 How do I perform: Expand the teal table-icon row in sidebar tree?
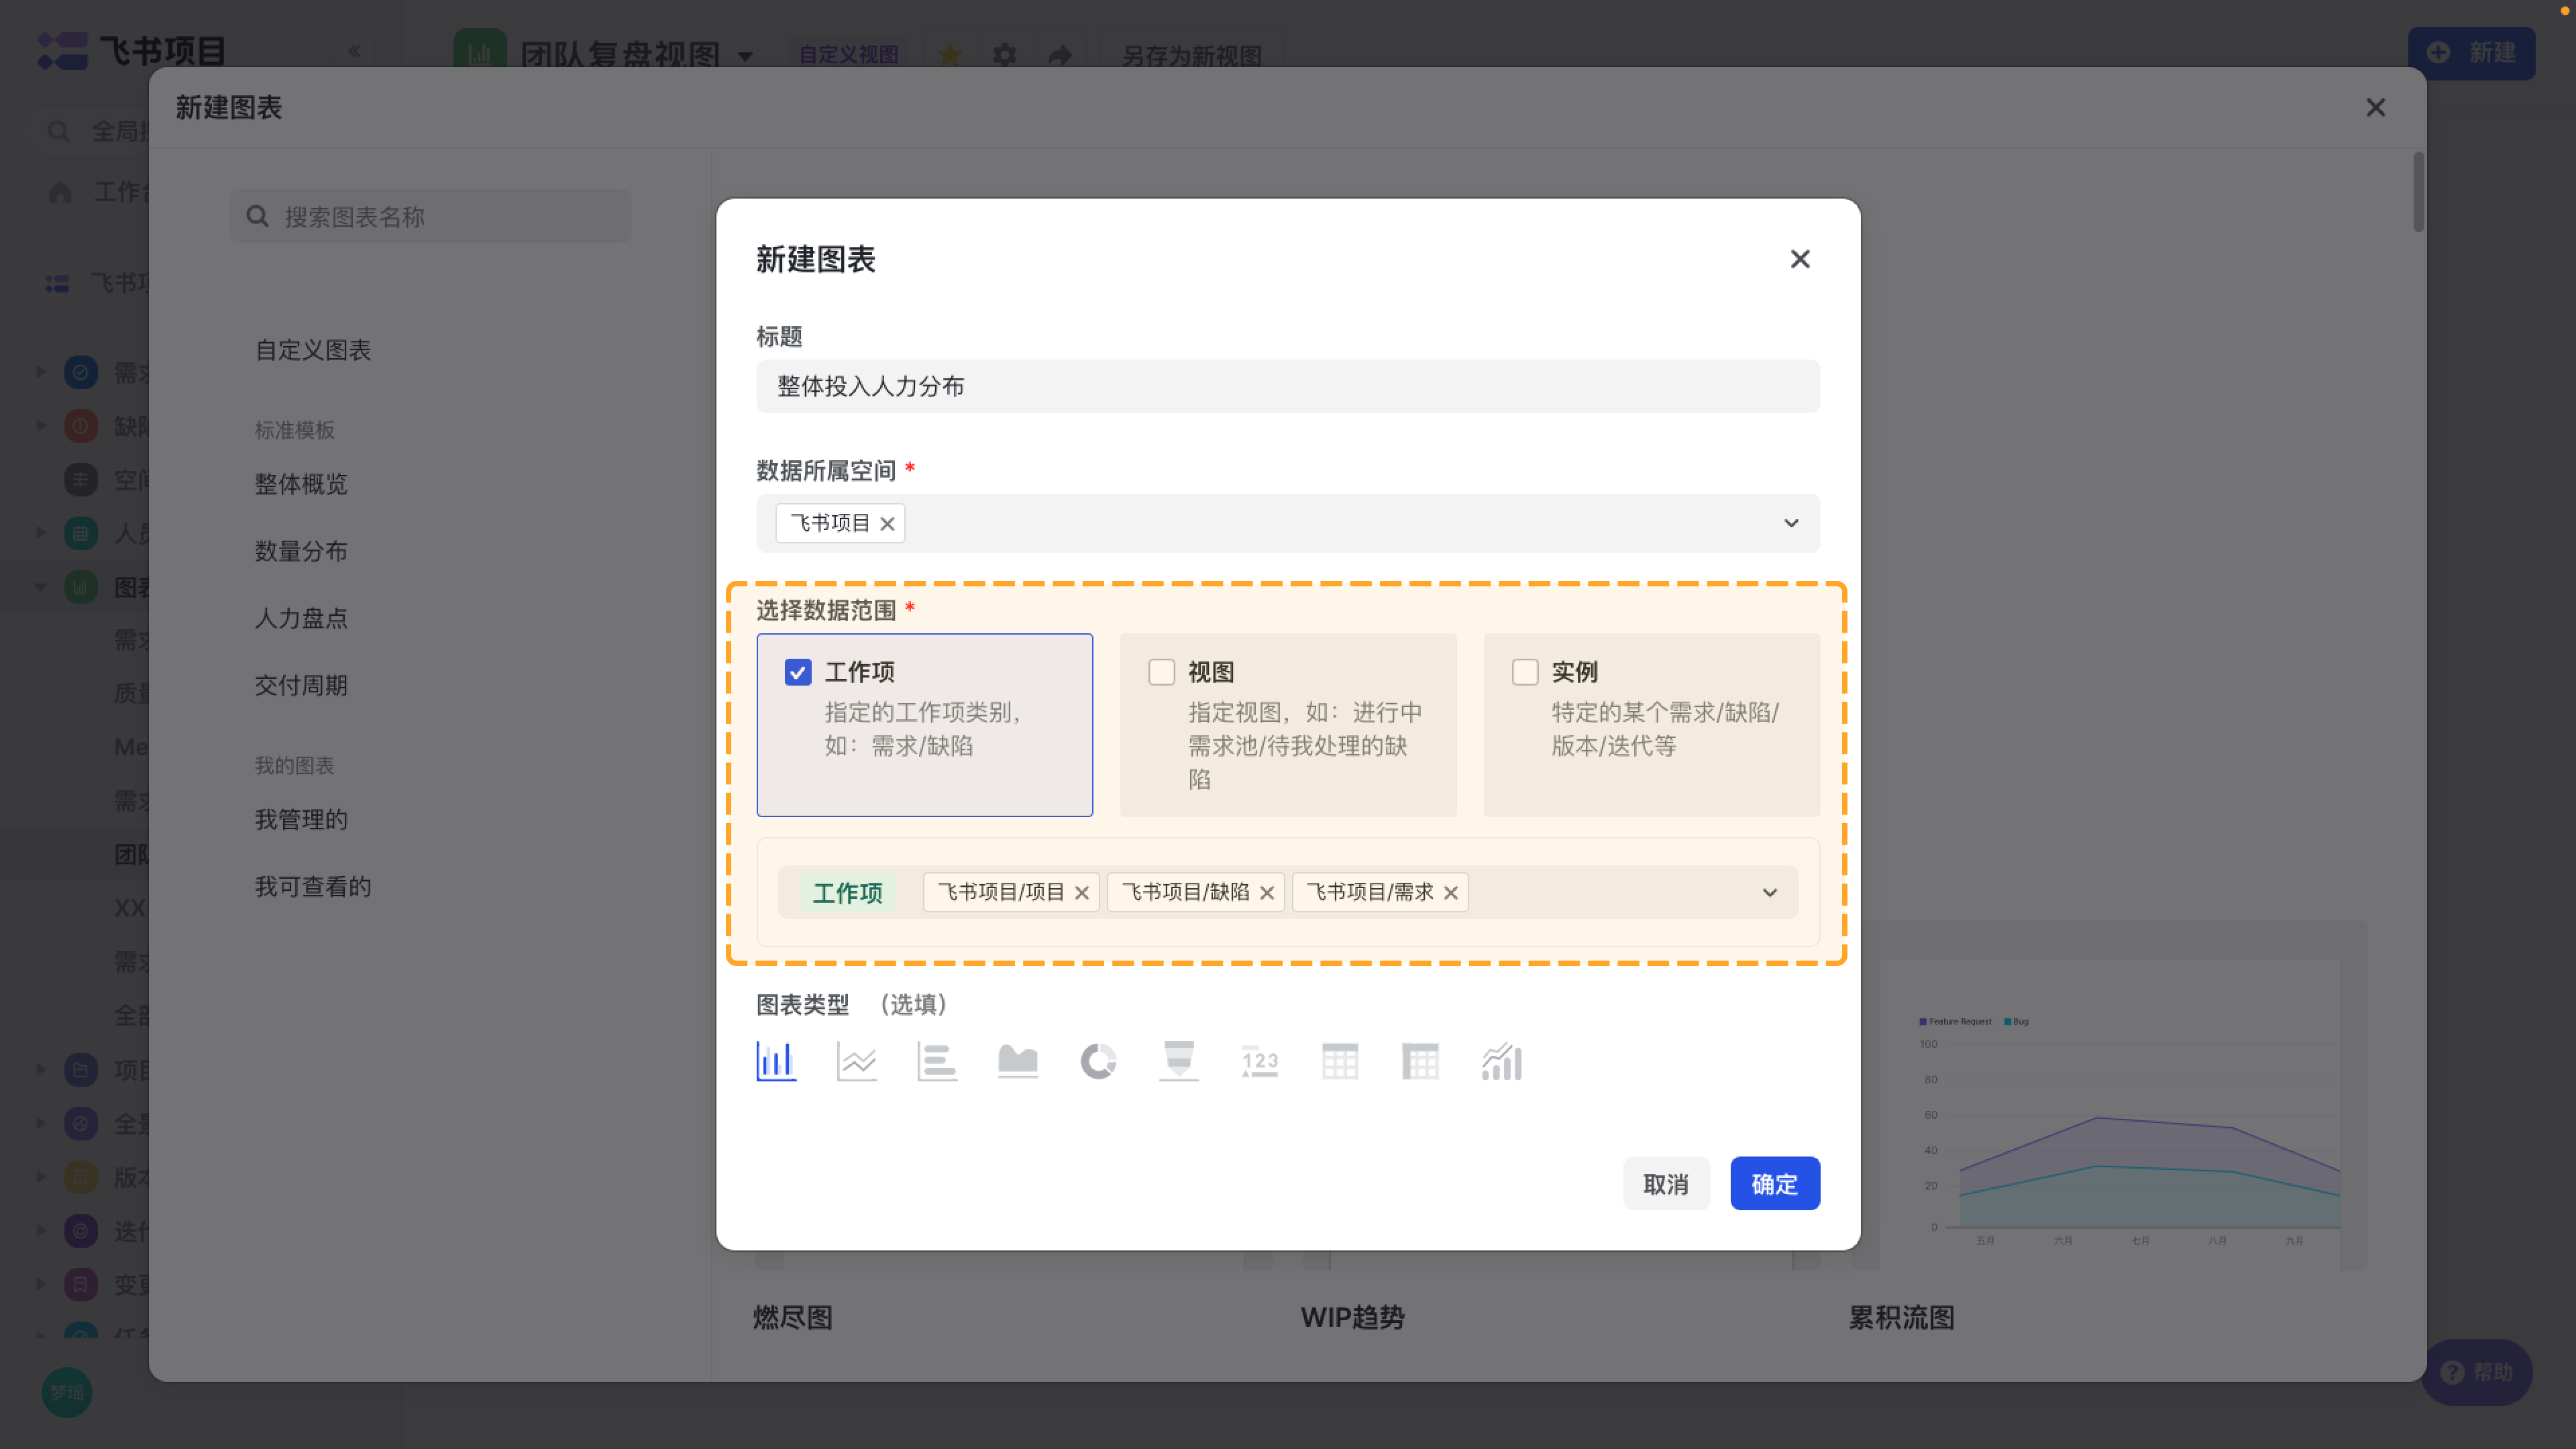(41, 533)
